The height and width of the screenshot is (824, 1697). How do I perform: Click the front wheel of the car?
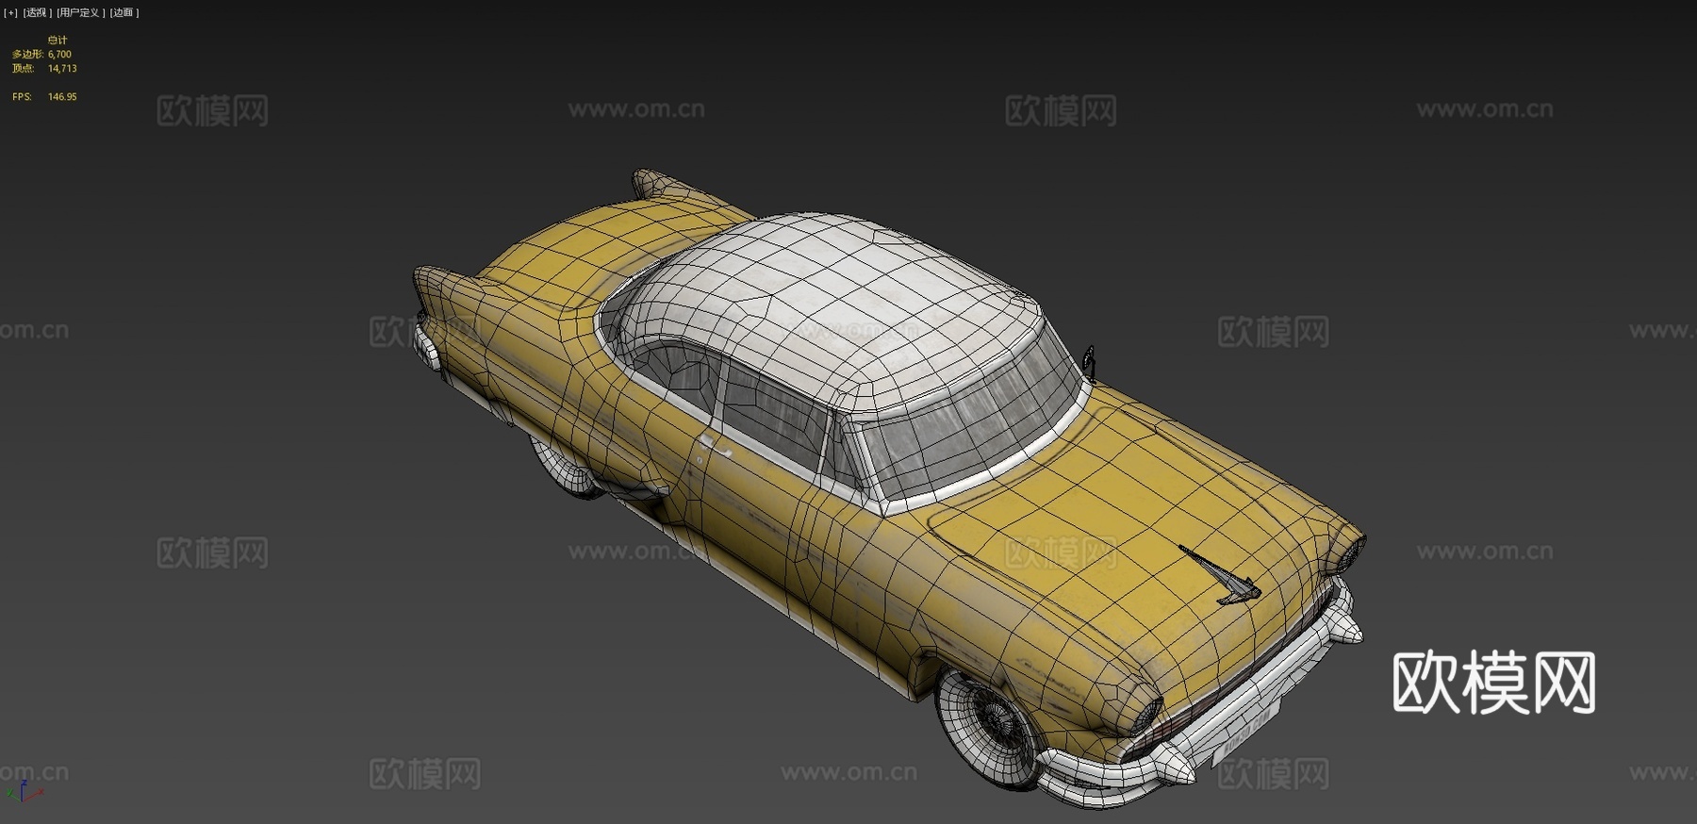pyautogui.click(x=990, y=727)
